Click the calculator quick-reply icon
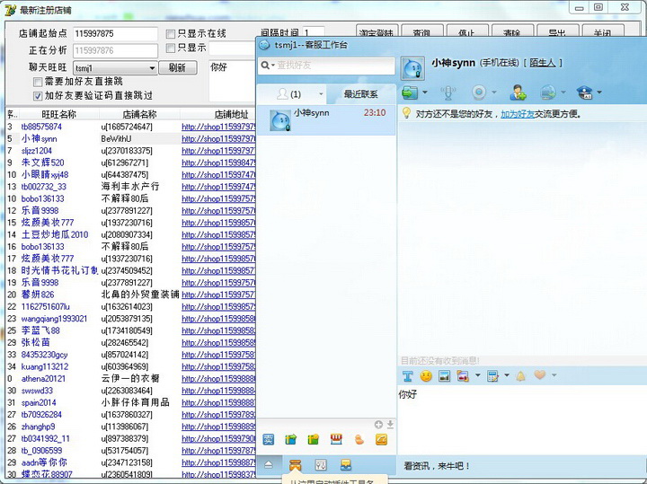The width and height of the screenshot is (647, 484). [x=492, y=376]
